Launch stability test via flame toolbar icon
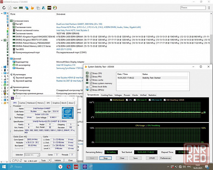The image size is (213, 170). coord(32,8)
